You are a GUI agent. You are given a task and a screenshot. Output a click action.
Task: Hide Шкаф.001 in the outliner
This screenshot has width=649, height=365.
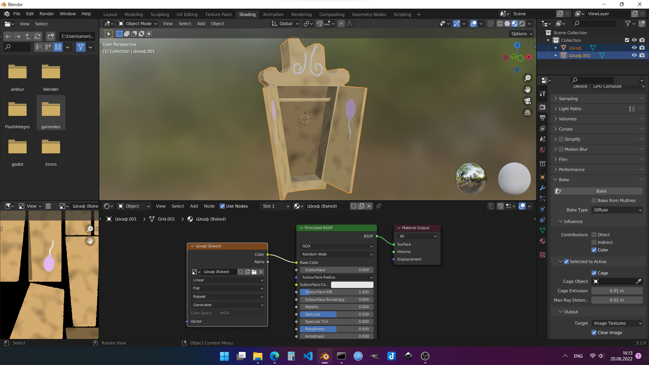634,55
